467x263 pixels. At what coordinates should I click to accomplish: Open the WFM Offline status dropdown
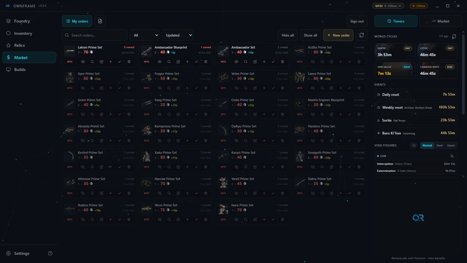[x=388, y=6]
